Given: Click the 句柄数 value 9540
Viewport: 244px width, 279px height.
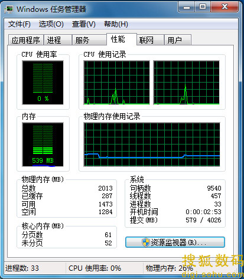Looking at the screenshot, I should click(x=214, y=188).
